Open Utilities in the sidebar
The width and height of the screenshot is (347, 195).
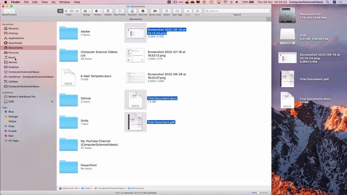click(13, 82)
